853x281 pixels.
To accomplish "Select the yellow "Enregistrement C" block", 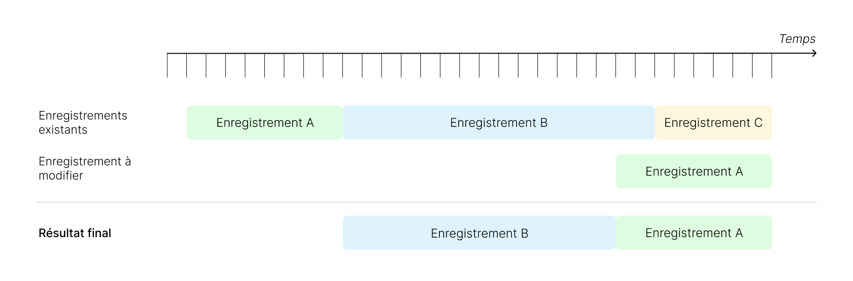I will coord(713,122).
